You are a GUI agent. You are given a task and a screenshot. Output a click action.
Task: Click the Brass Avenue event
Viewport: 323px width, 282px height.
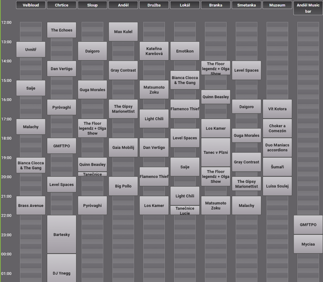tap(31, 205)
